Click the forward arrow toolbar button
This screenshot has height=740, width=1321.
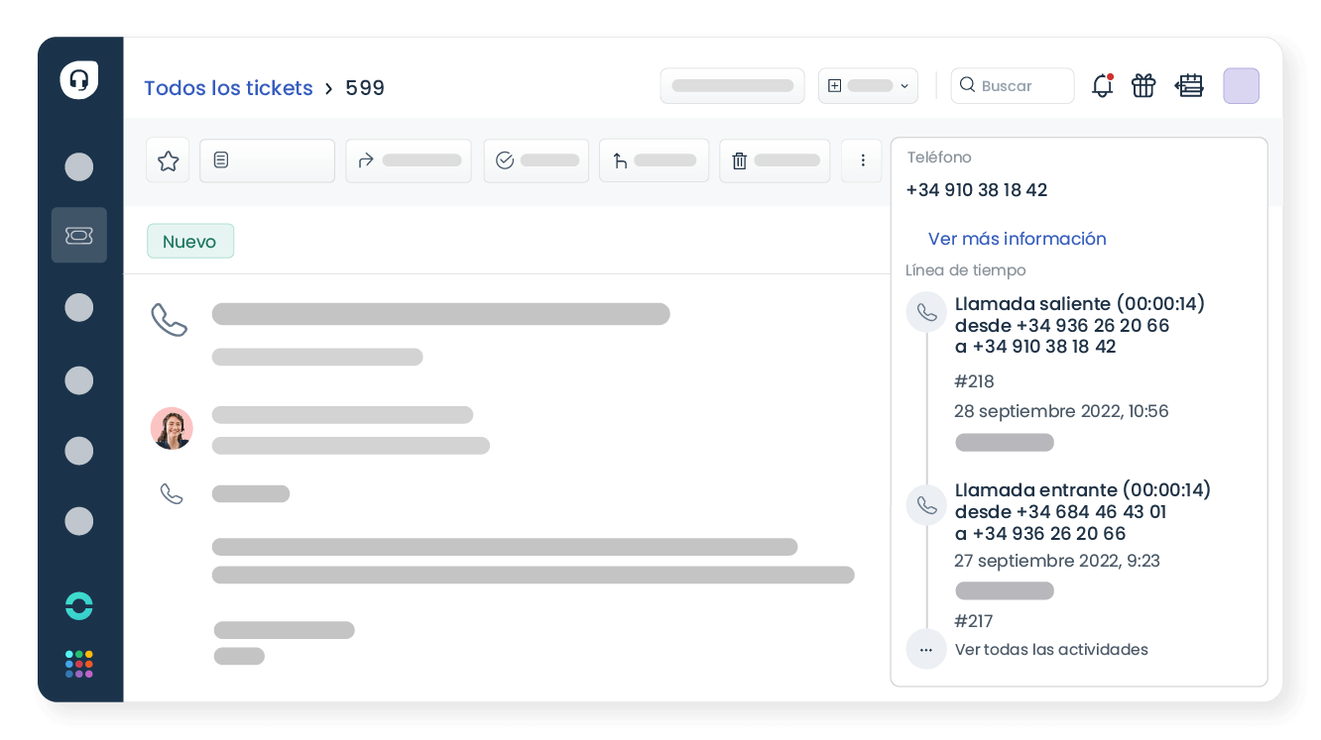[x=409, y=160]
